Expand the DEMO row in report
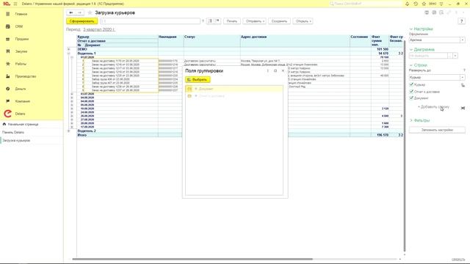Image resolution: width=470 pixels, height=264 pixels. tap(68, 49)
